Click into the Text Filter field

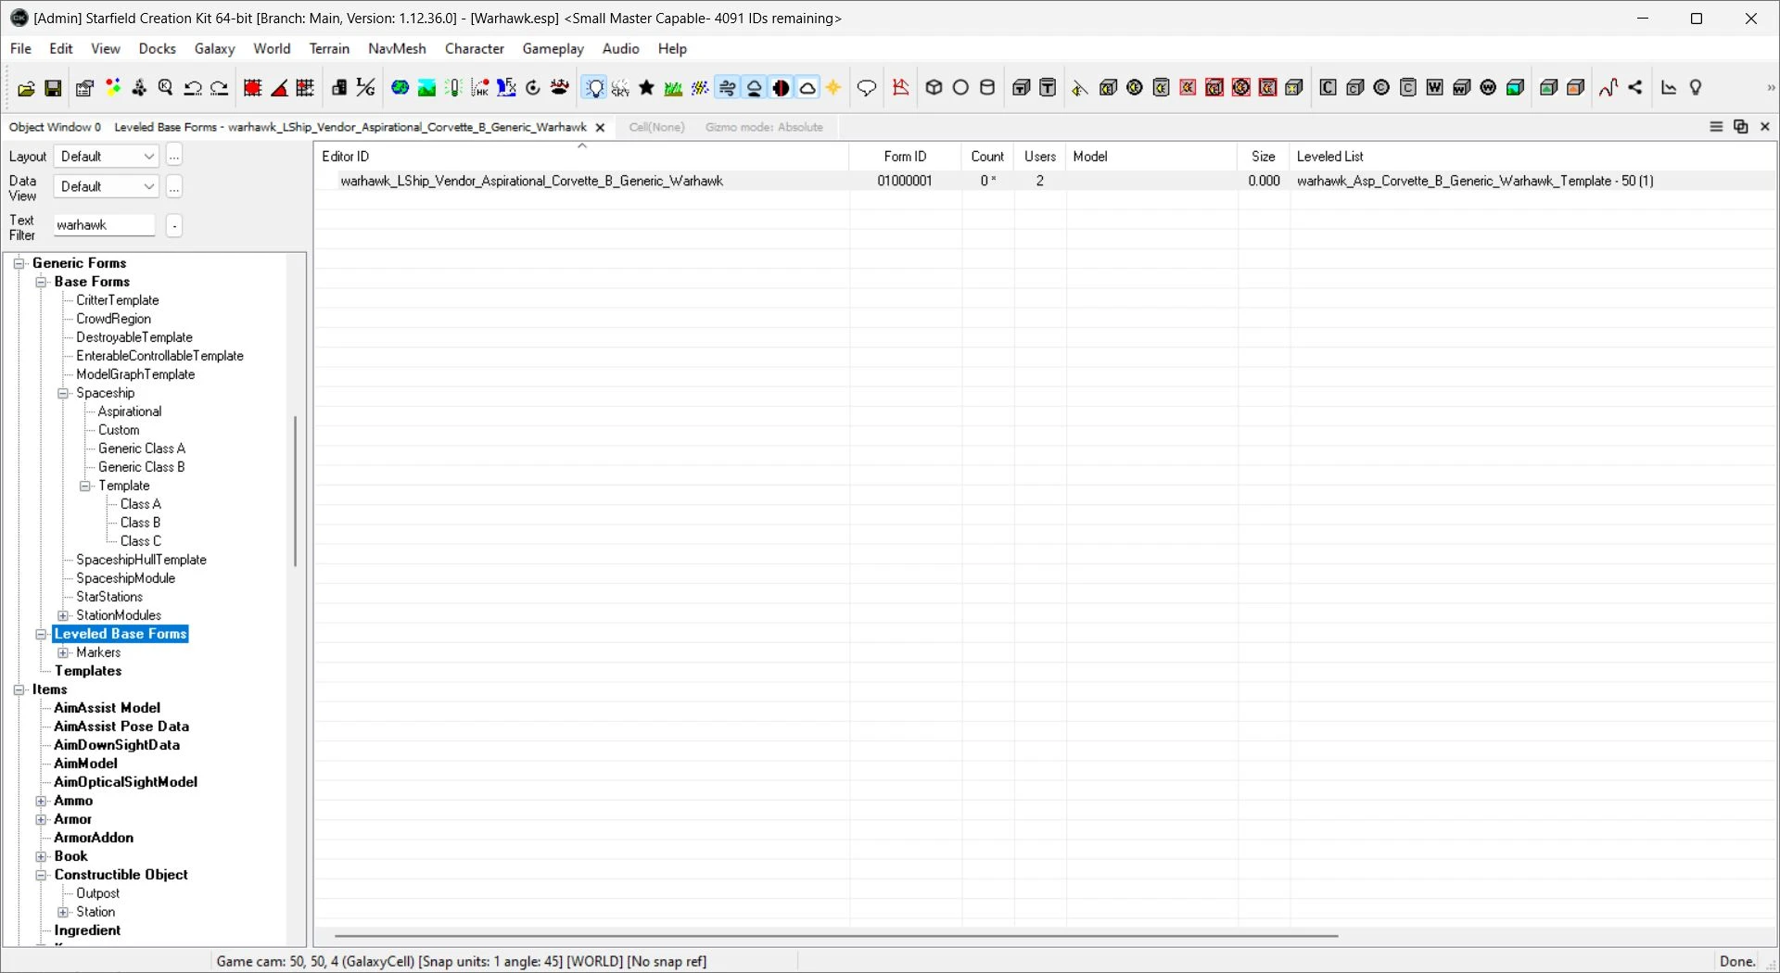(104, 225)
